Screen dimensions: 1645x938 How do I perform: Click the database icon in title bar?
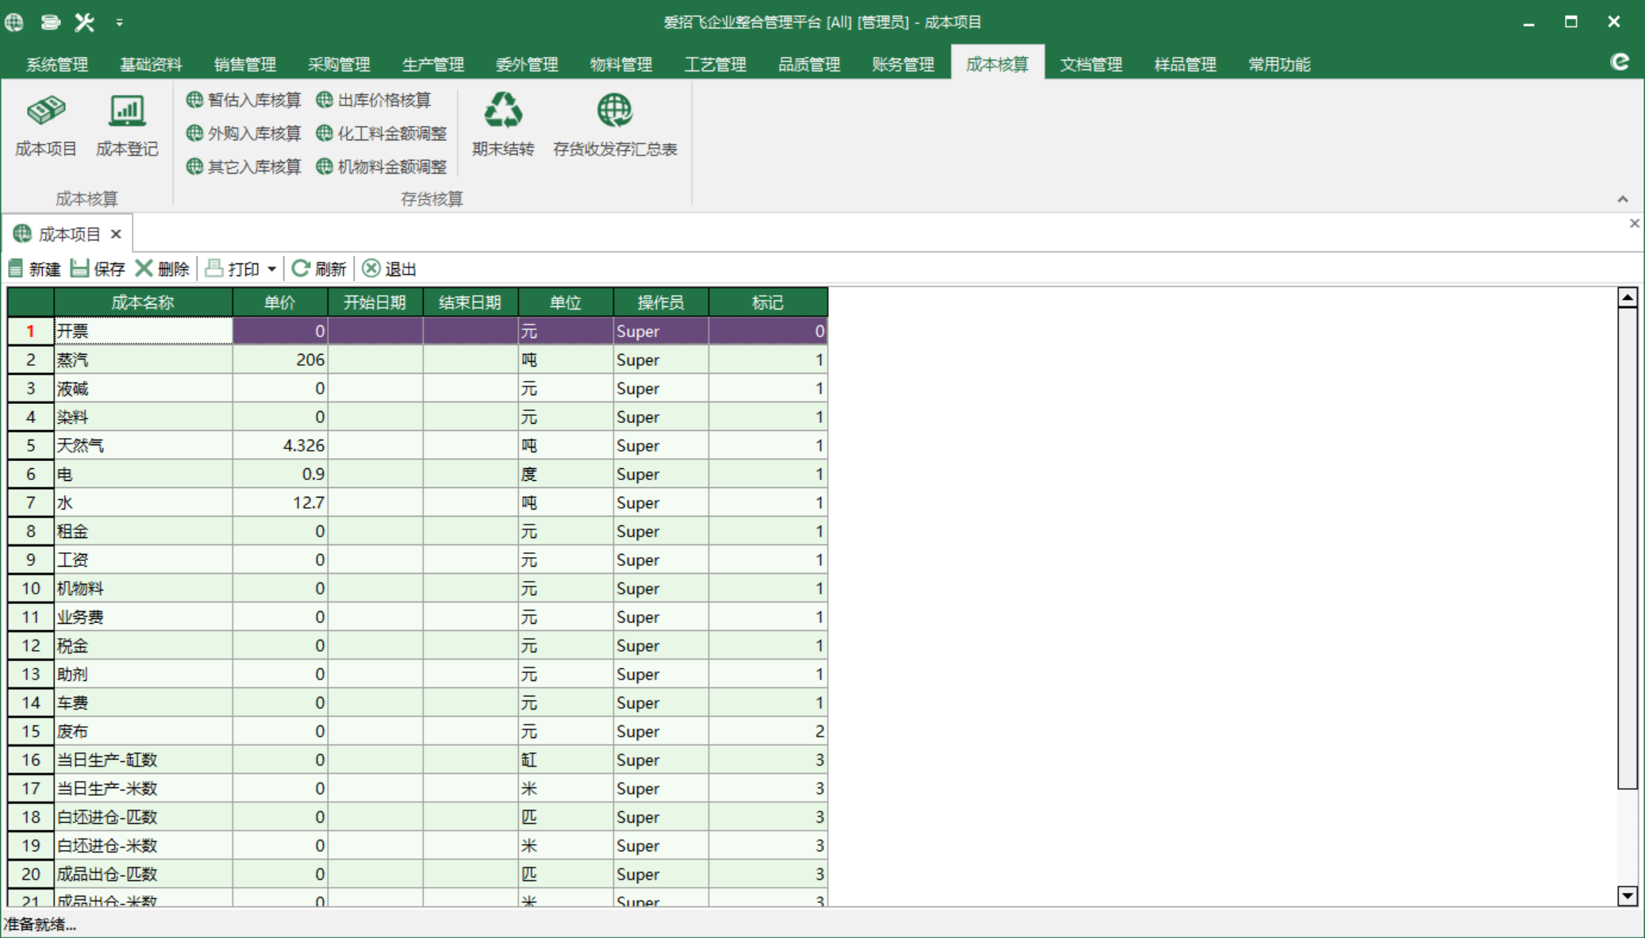pos(50,21)
